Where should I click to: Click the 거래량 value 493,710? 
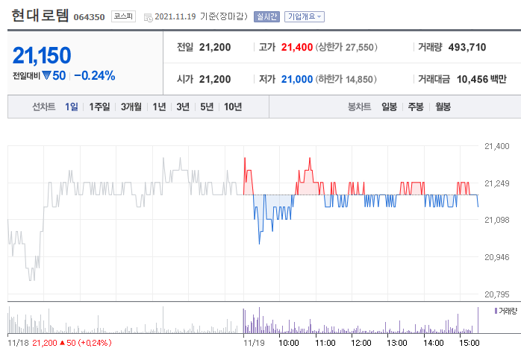tap(467, 48)
